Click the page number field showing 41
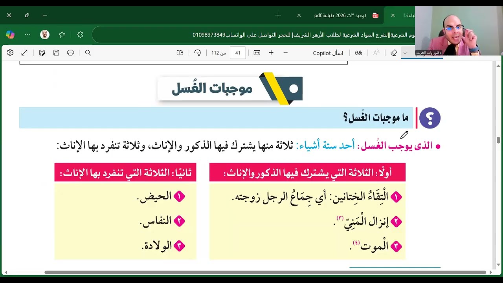Screen dimensions: 503x283 238,53
